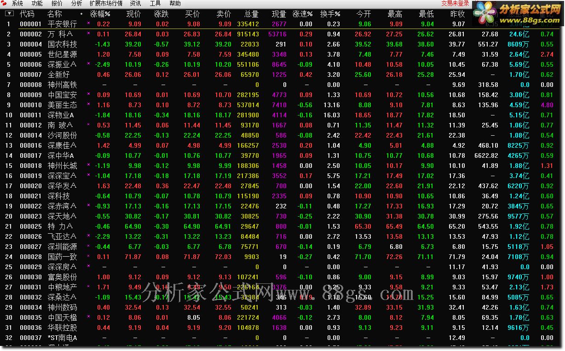Sort by the 换手% column header
The height and width of the screenshot is (351, 565).
click(330, 14)
